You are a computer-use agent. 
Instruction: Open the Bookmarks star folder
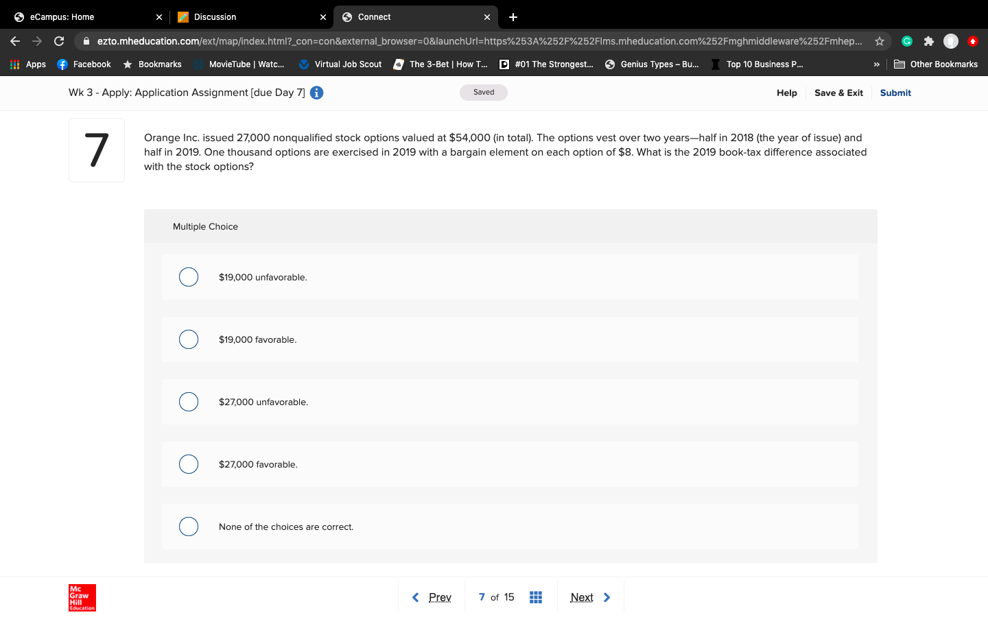pyautogui.click(x=152, y=64)
